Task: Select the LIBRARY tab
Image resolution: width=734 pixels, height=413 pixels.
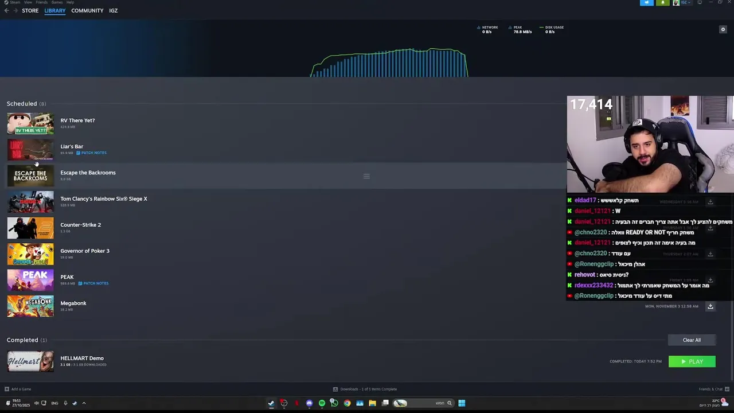Action: coord(55,10)
